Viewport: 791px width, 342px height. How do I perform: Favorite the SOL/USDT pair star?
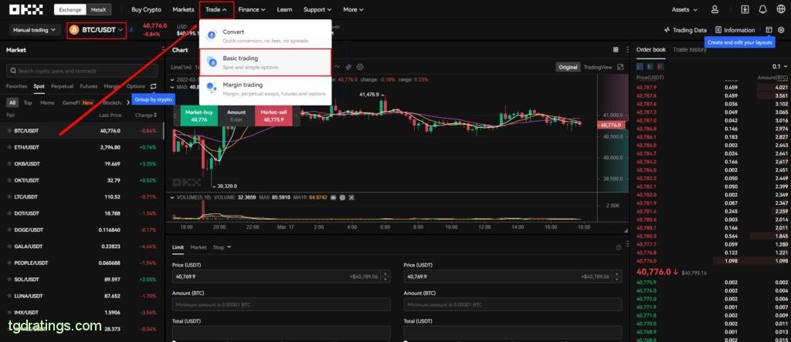click(x=9, y=279)
